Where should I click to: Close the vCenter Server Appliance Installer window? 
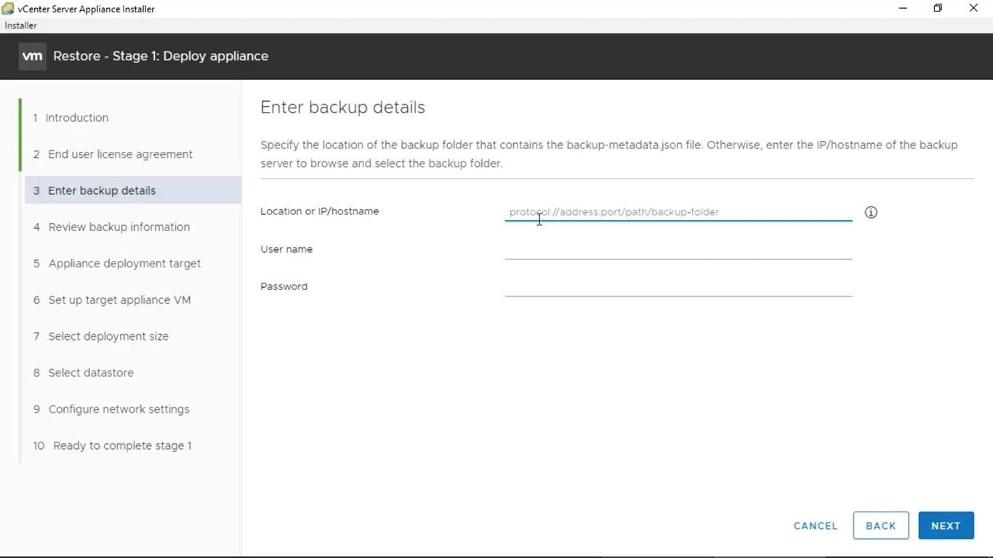pyautogui.click(x=973, y=9)
